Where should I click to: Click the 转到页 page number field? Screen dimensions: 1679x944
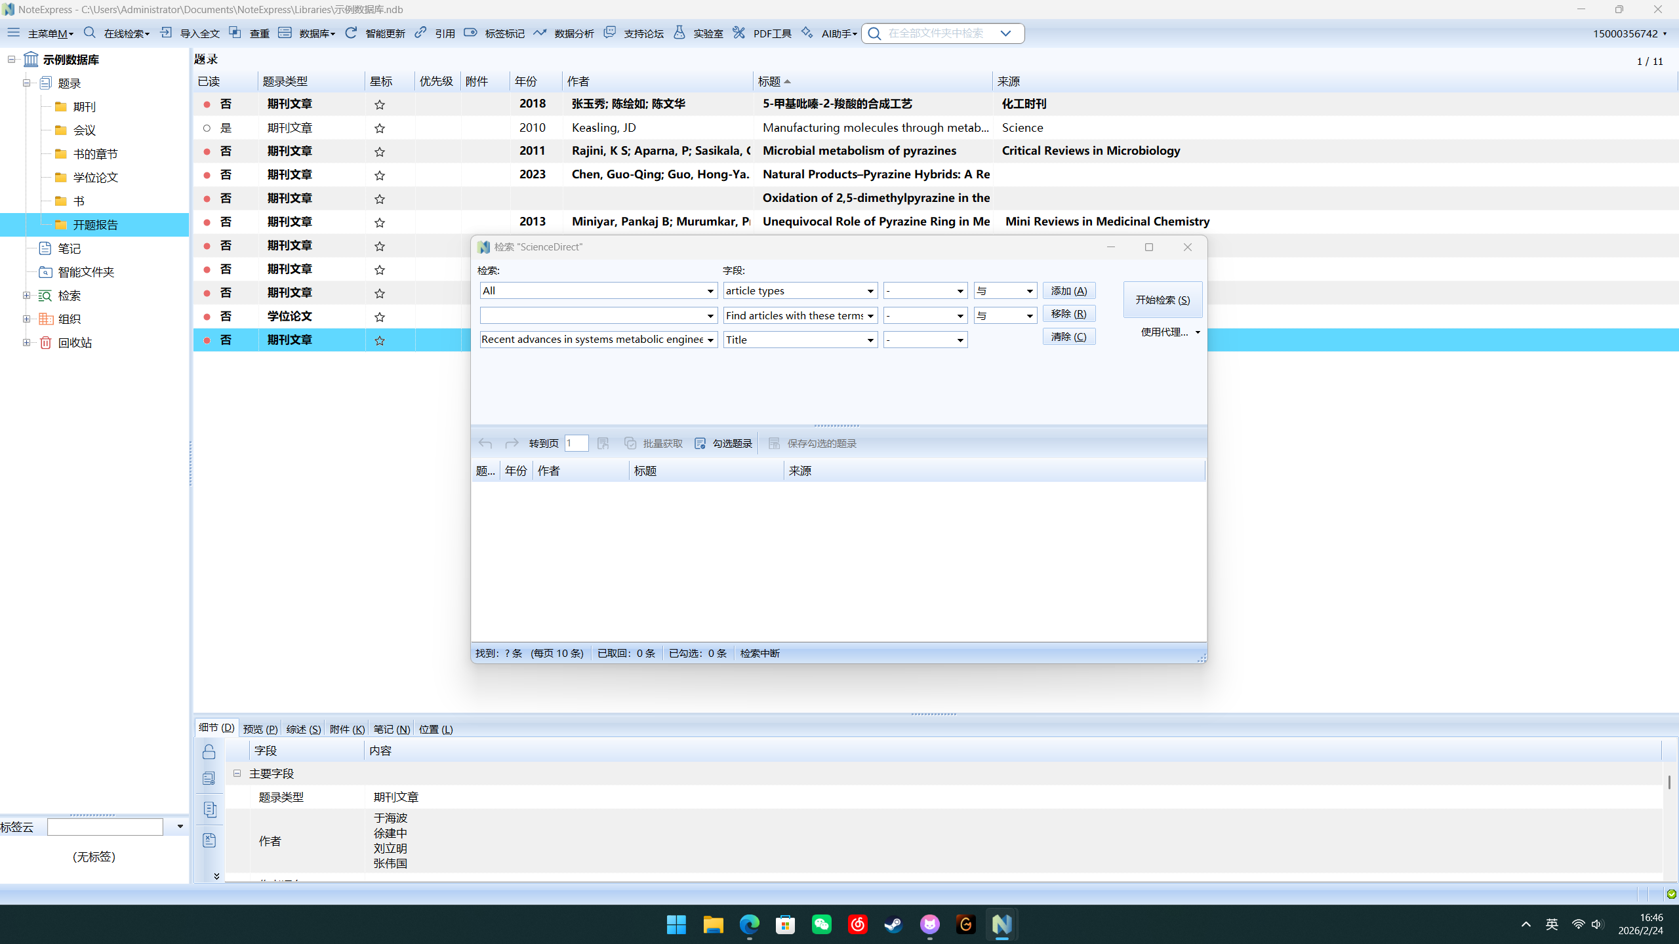576,444
